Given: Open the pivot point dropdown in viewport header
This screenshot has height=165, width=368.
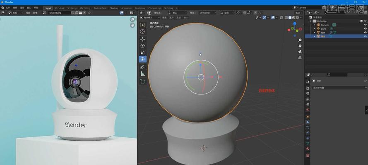Looking at the screenshot, I should [x=239, y=13].
